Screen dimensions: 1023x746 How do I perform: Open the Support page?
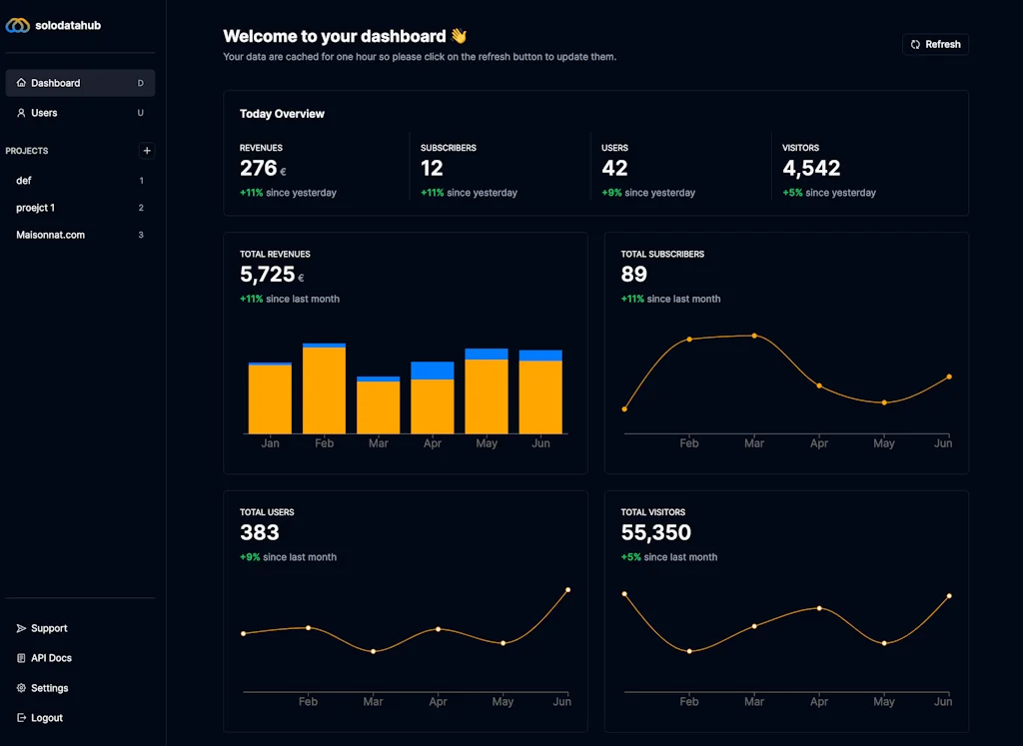(x=47, y=628)
